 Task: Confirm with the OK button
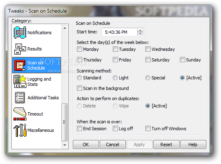pos(86,144)
